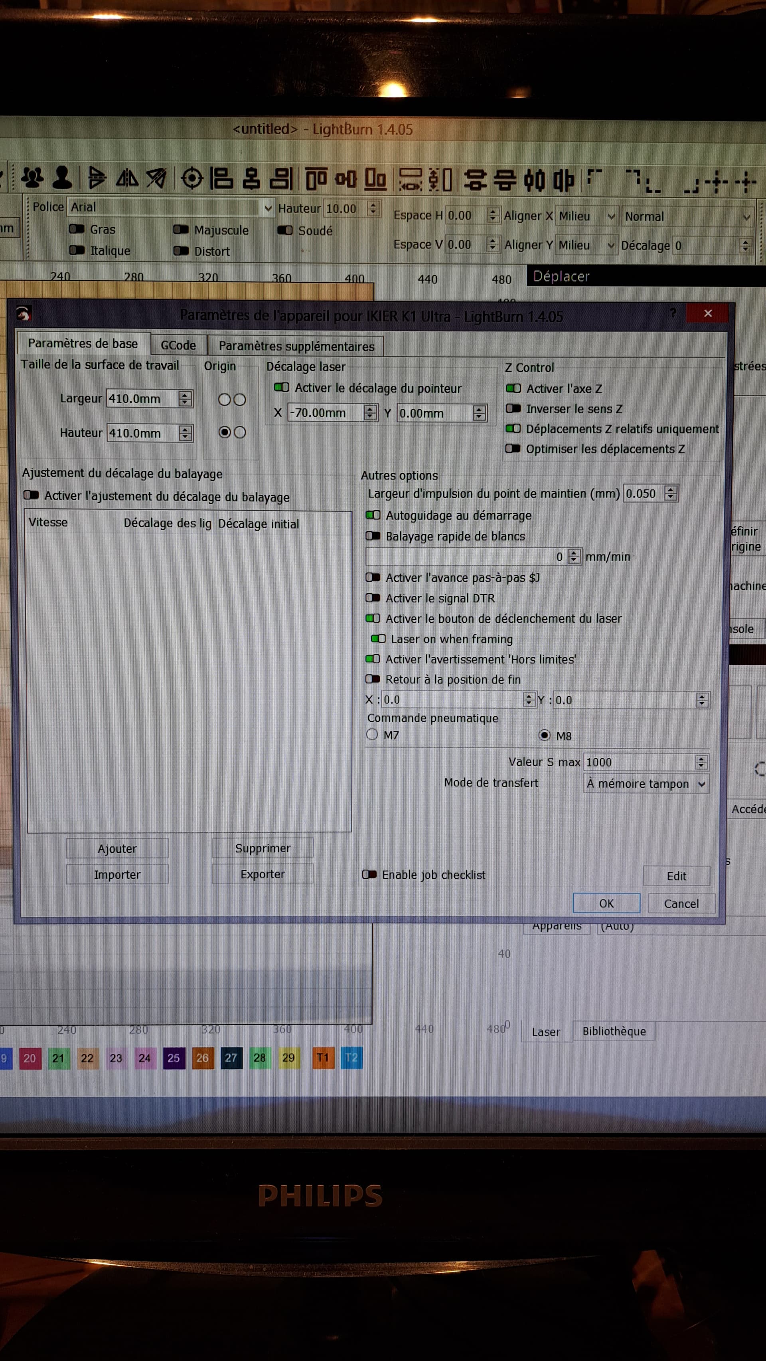
Task: Switch to the GCode tab
Action: (178, 345)
